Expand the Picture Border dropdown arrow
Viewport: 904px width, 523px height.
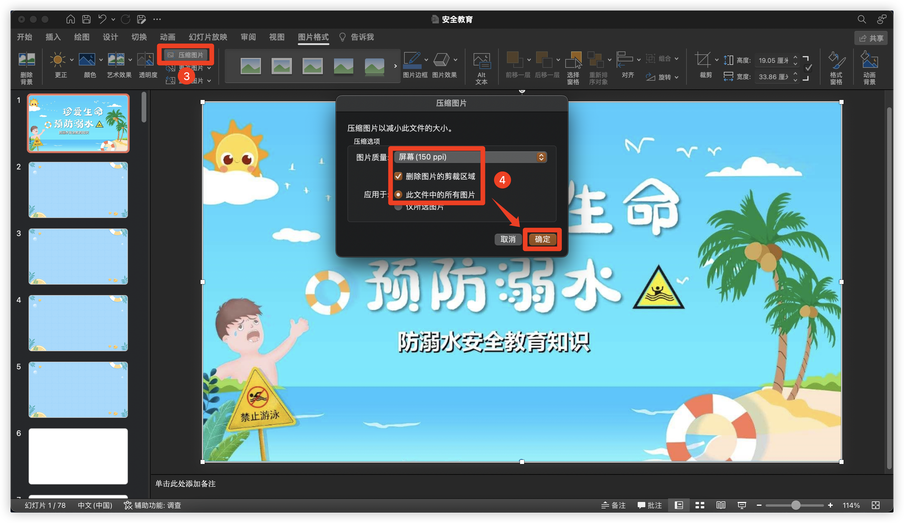point(426,60)
